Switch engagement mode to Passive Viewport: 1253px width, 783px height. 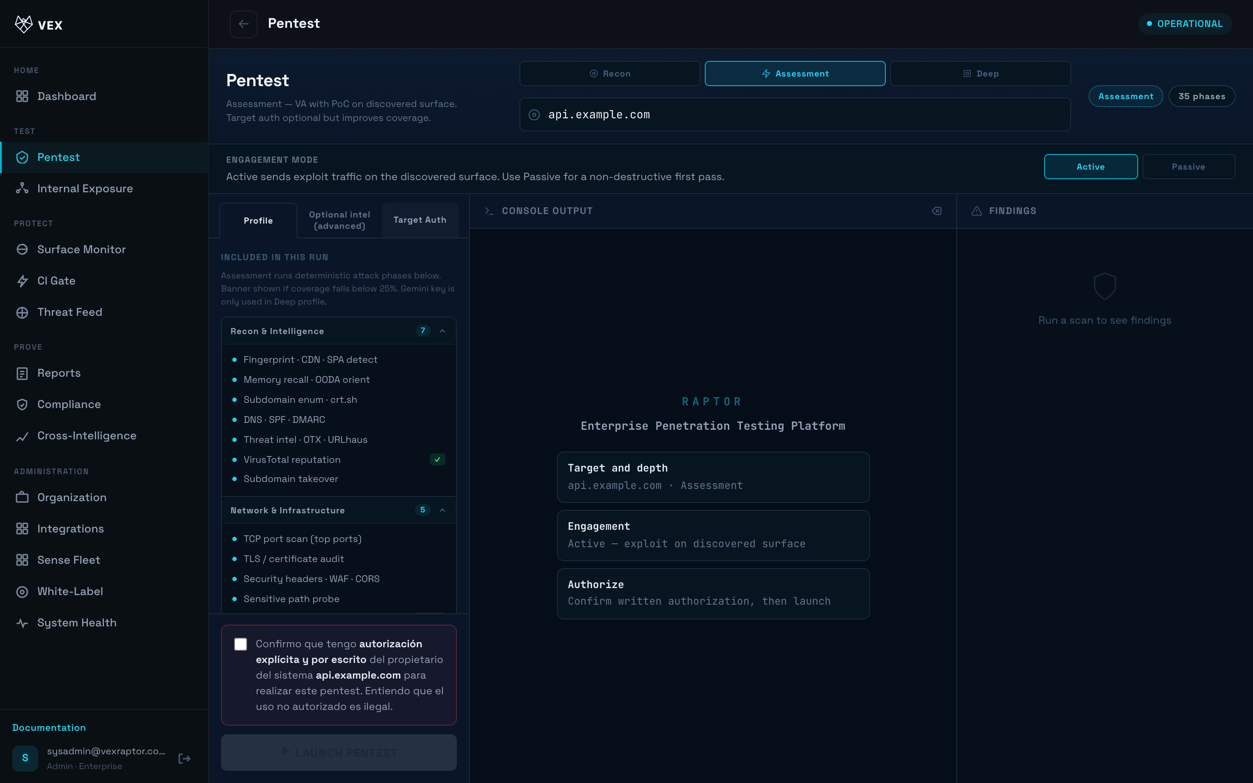click(x=1188, y=167)
